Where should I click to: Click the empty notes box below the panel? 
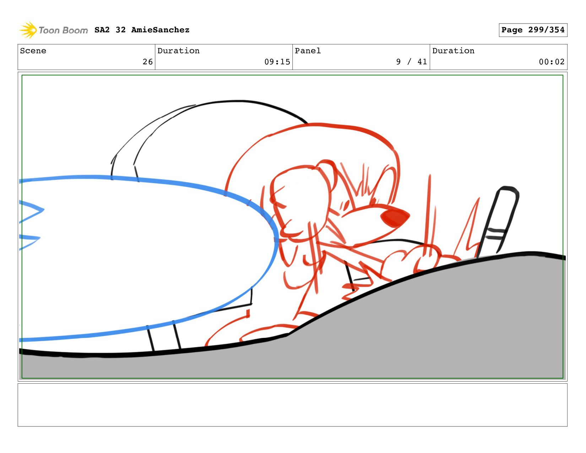(x=292, y=405)
